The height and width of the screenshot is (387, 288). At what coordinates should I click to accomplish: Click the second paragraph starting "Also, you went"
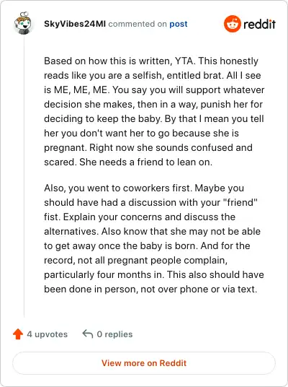tap(154, 238)
